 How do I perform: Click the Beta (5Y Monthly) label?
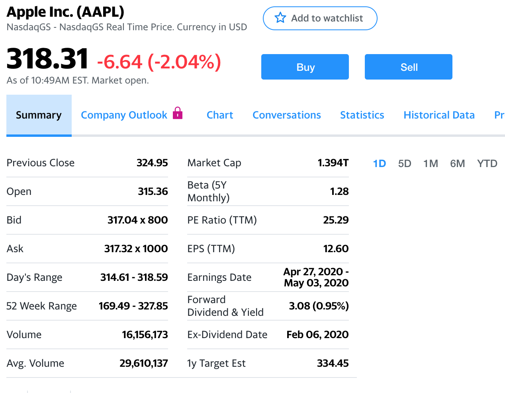208,191
